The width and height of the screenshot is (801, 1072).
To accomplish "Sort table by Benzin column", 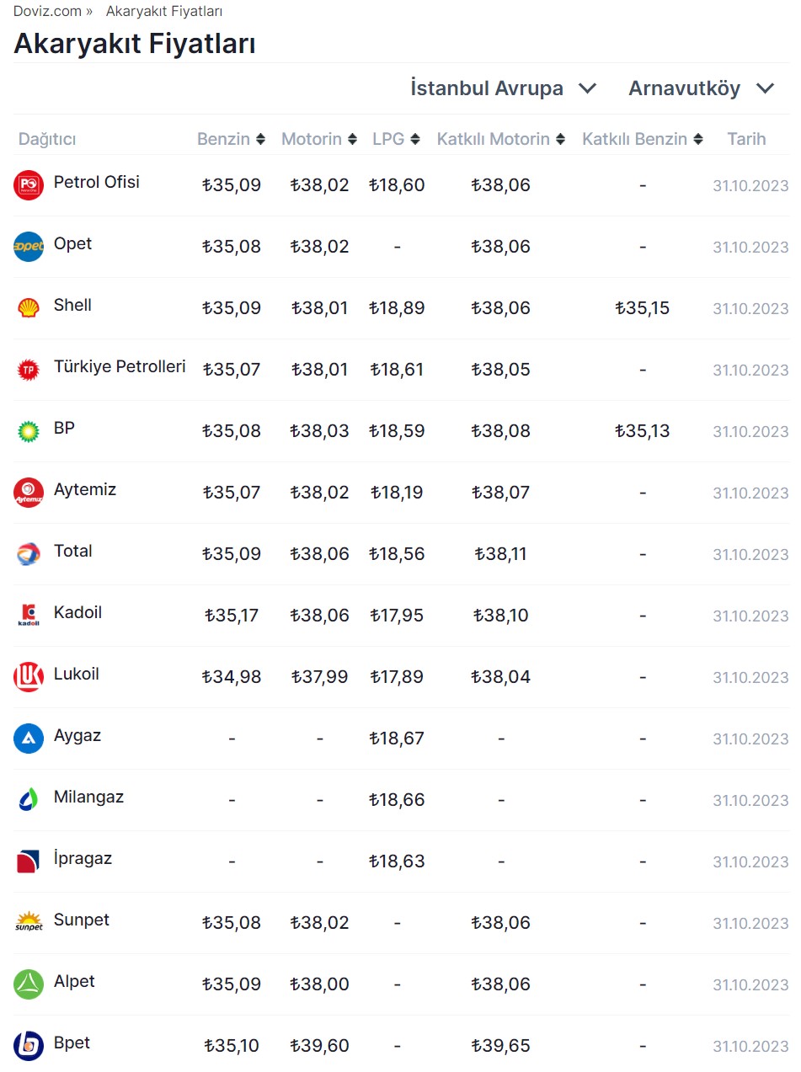I will tap(232, 140).
